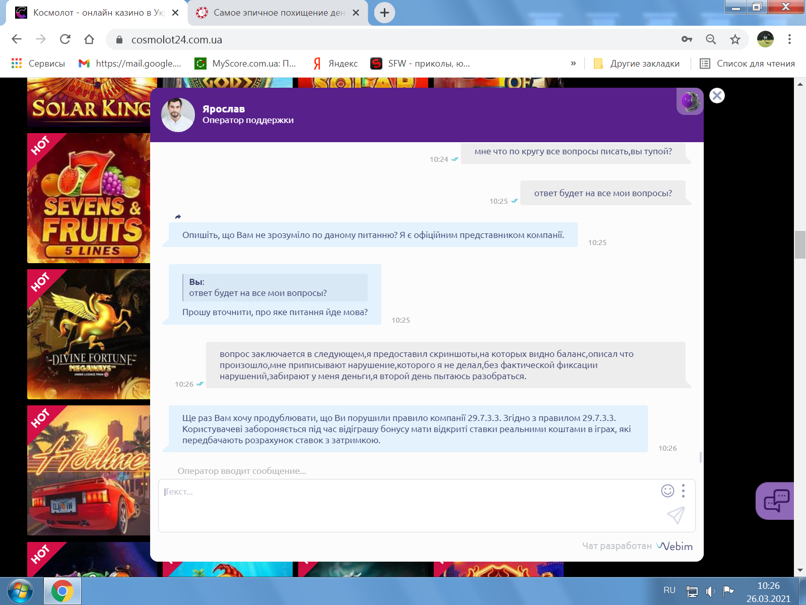806x605 pixels.
Task: Click the page scrollbar up arrow
Action: pos(800,84)
